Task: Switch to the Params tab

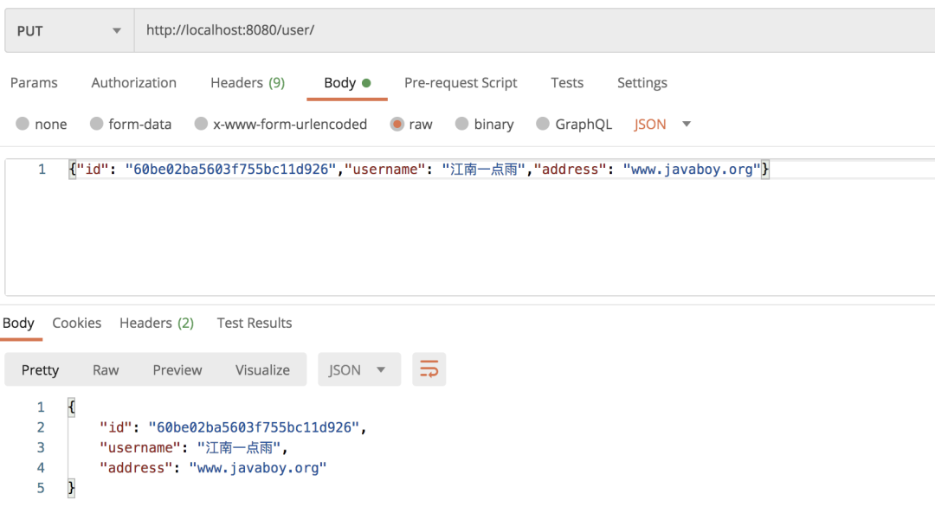Action: [34, 83]
